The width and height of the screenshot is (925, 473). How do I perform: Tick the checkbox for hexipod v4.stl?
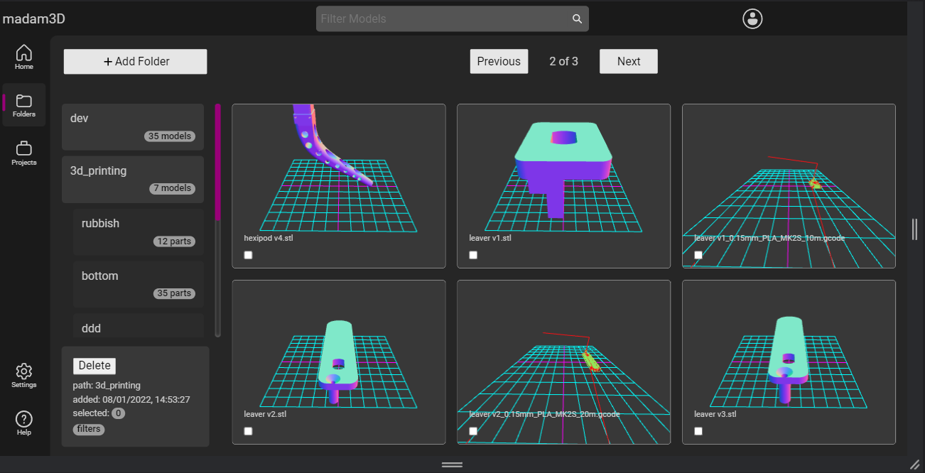pos(249,255)
